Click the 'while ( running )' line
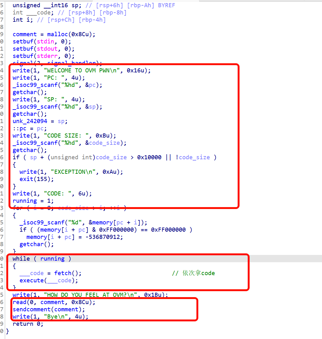This screenshot has width=322, height=339. coord(42,258)
